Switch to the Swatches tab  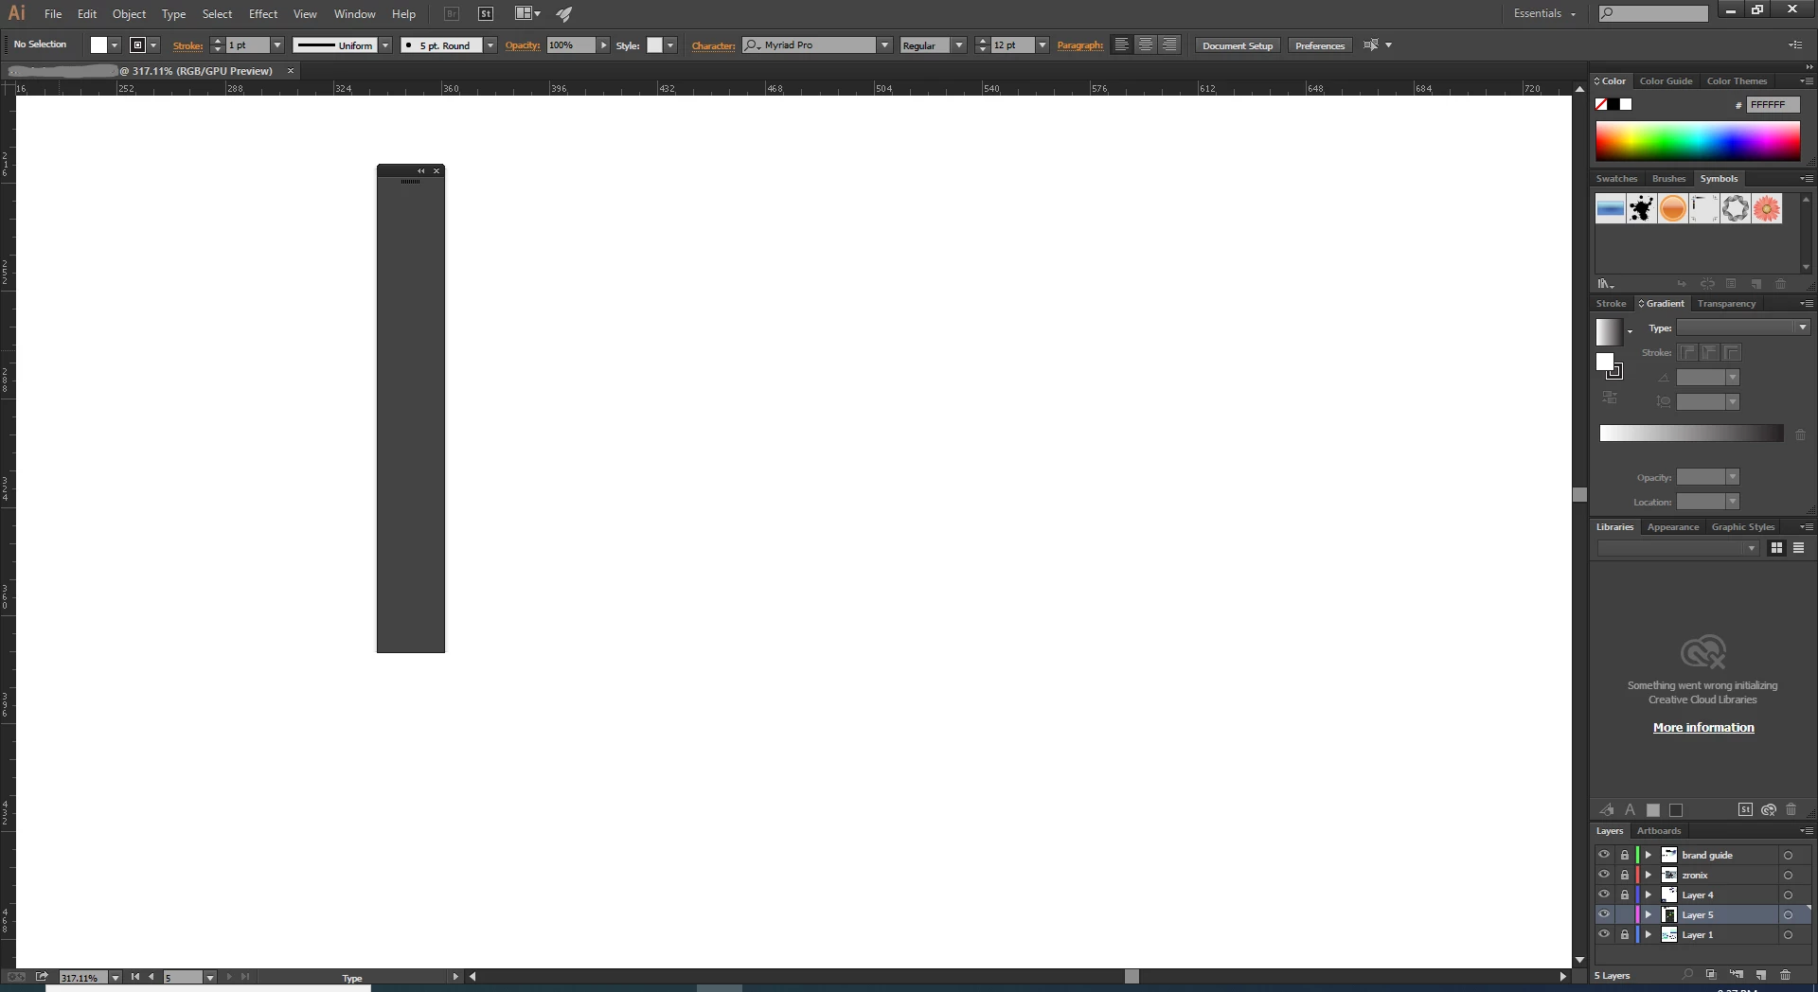click(1616, 179)
